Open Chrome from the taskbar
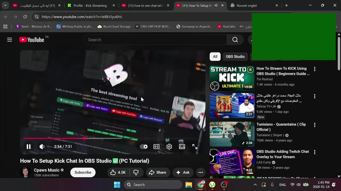Image resolution: width=341 pixels, height=191 pixels. click(201, 185)
